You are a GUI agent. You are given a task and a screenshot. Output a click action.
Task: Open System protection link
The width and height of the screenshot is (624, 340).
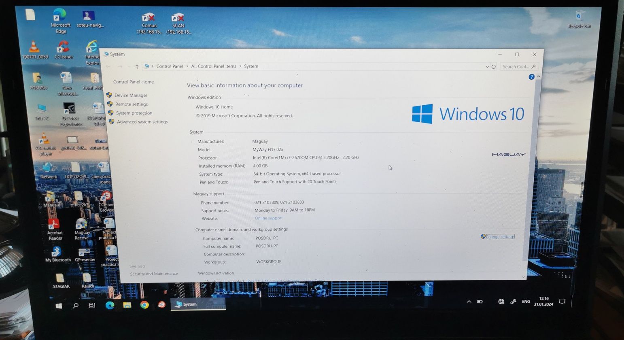(134, 113)
